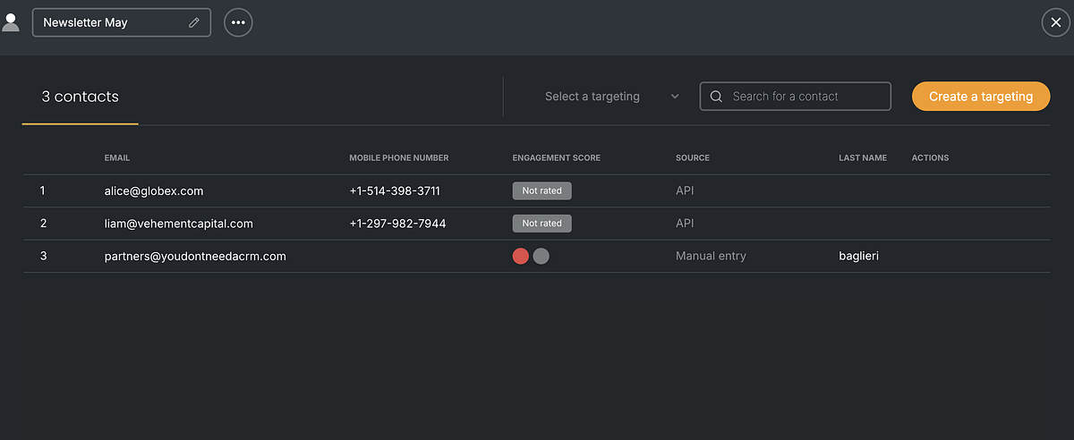Sort by Engagement Score column header

click(x=557, y=158)
